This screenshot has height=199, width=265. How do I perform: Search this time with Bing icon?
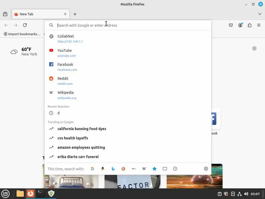click(113, 169)
